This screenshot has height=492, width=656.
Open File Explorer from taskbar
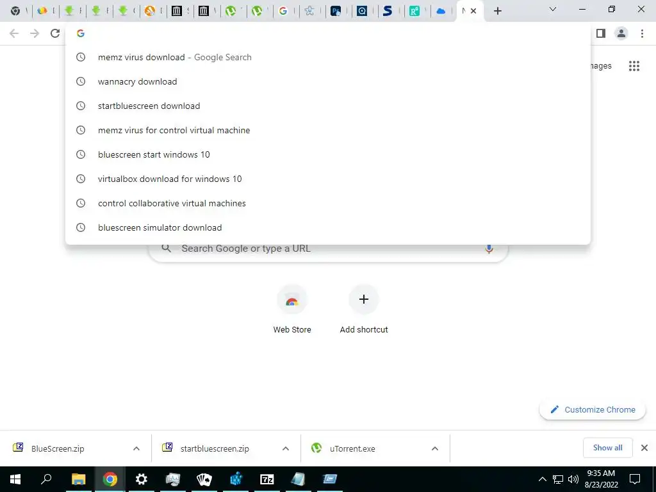pyautogui.click(x=78, y=479)
